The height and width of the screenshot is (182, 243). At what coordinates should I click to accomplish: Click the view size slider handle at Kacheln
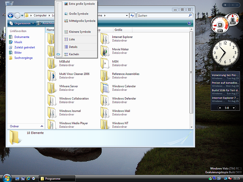(x=59, y=54)
